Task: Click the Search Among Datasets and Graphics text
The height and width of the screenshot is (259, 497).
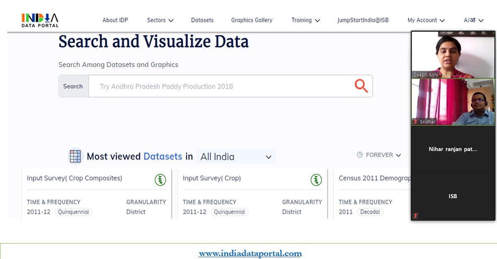Action: (x=118, y=65)
